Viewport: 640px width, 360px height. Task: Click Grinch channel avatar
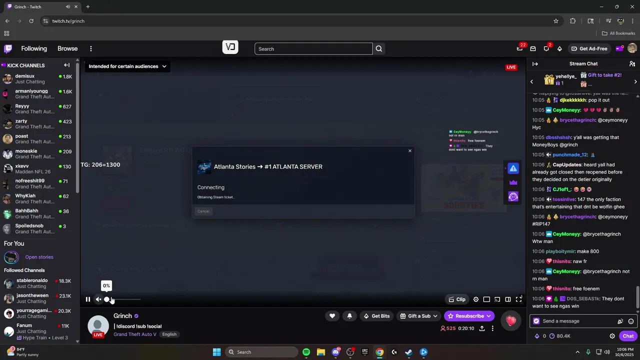[98, 326]
